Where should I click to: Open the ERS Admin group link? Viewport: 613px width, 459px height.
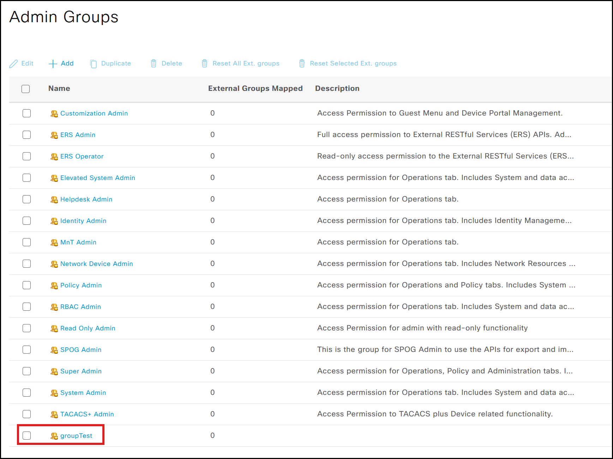coord(78,135)
